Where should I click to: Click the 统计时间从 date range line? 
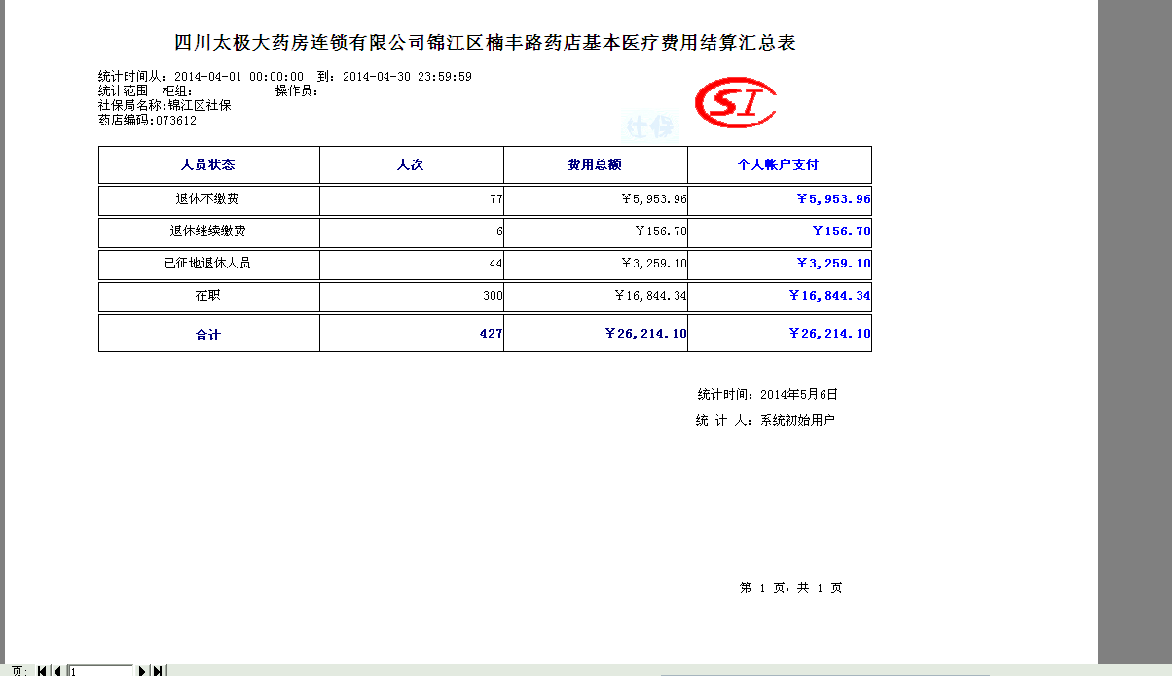(285, 76)
